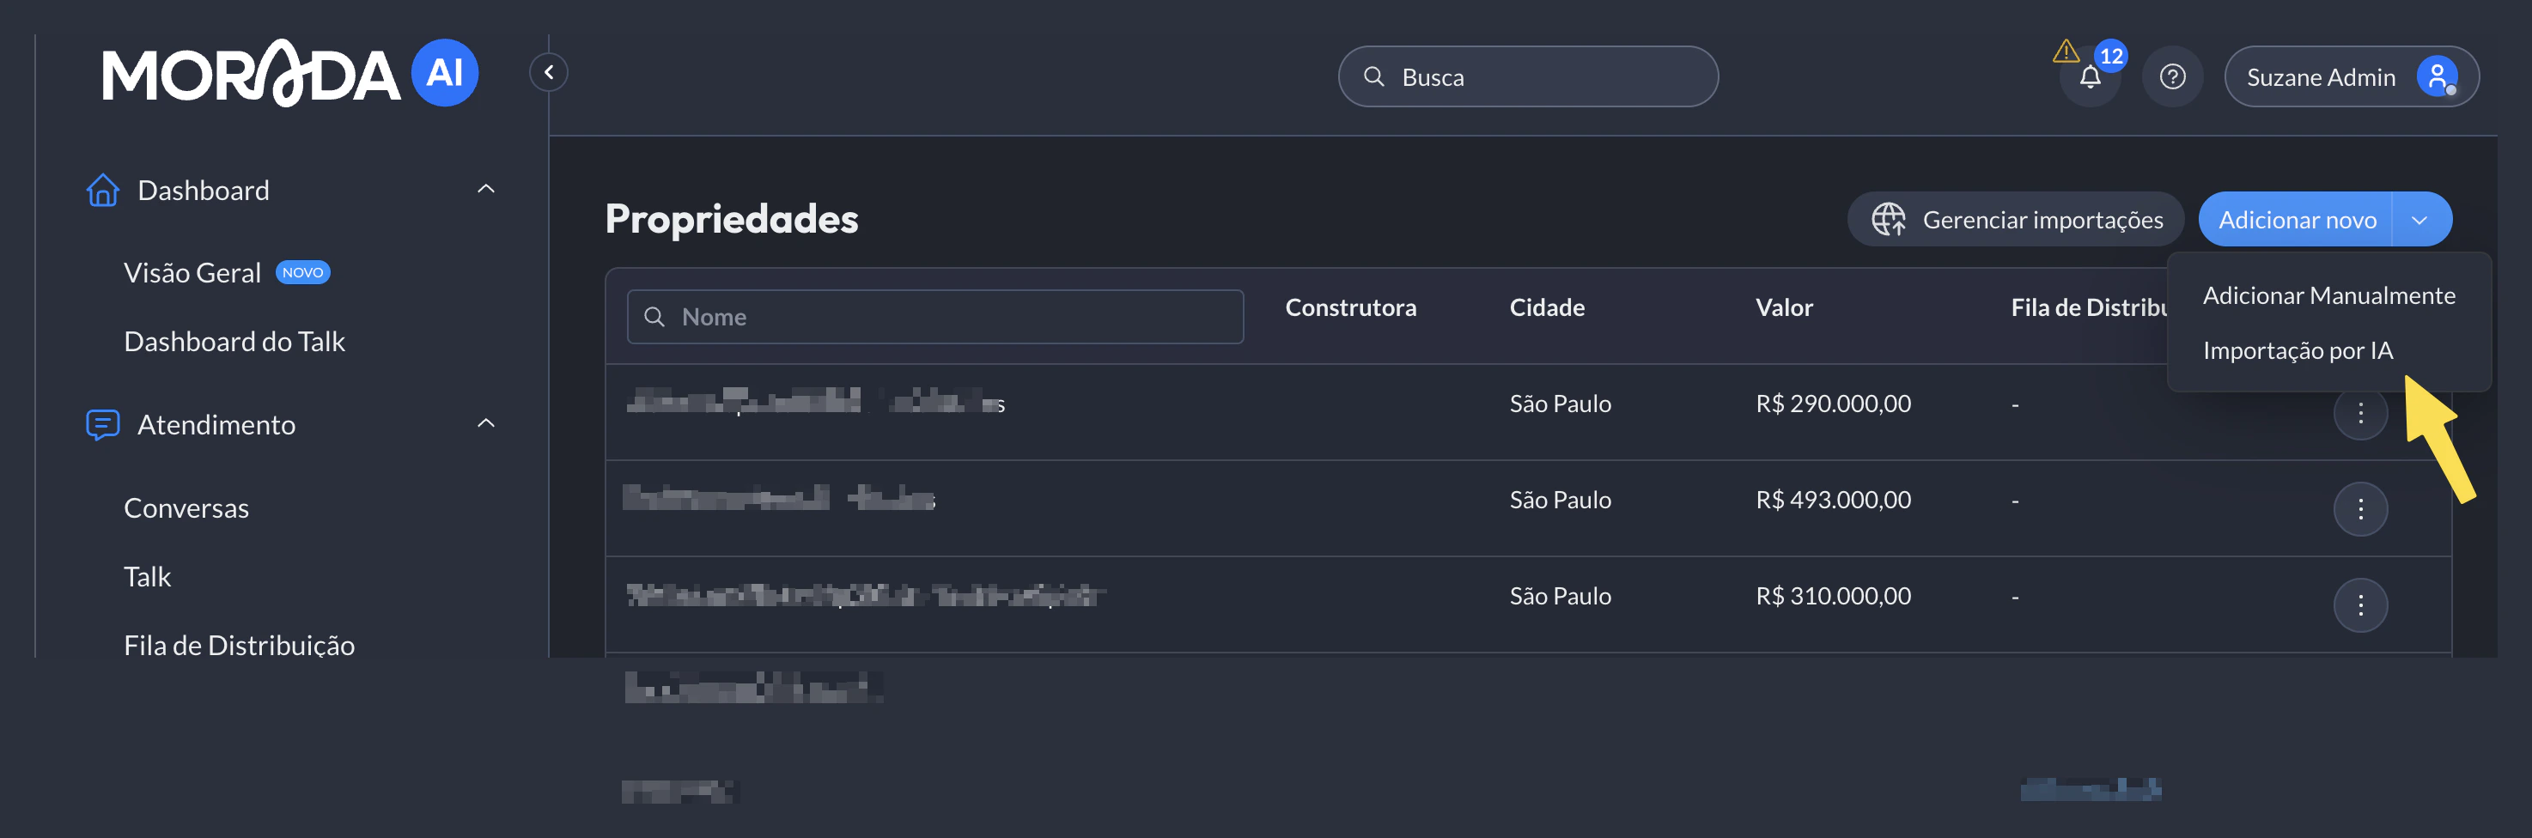Open the help question mark icon
The height and width of the screenshot is (838, 2532).
(x=2173, y=76)
